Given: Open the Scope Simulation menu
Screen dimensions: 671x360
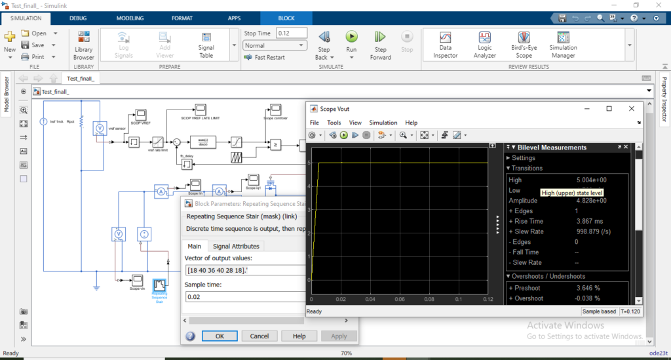Looking at the screenshot, I should pyautogui.click(x=383, y=123).
